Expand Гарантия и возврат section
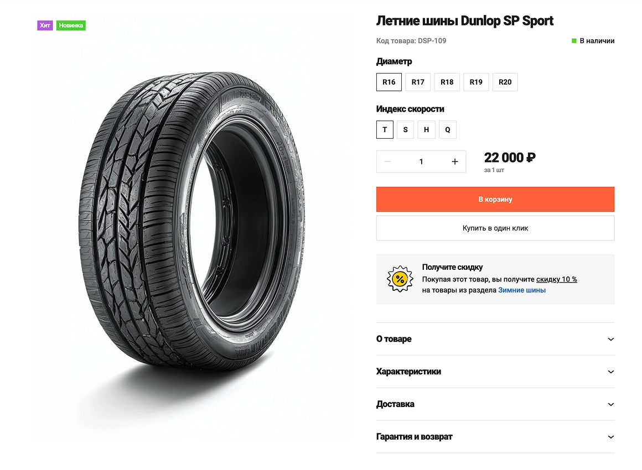 pos(495,437)
